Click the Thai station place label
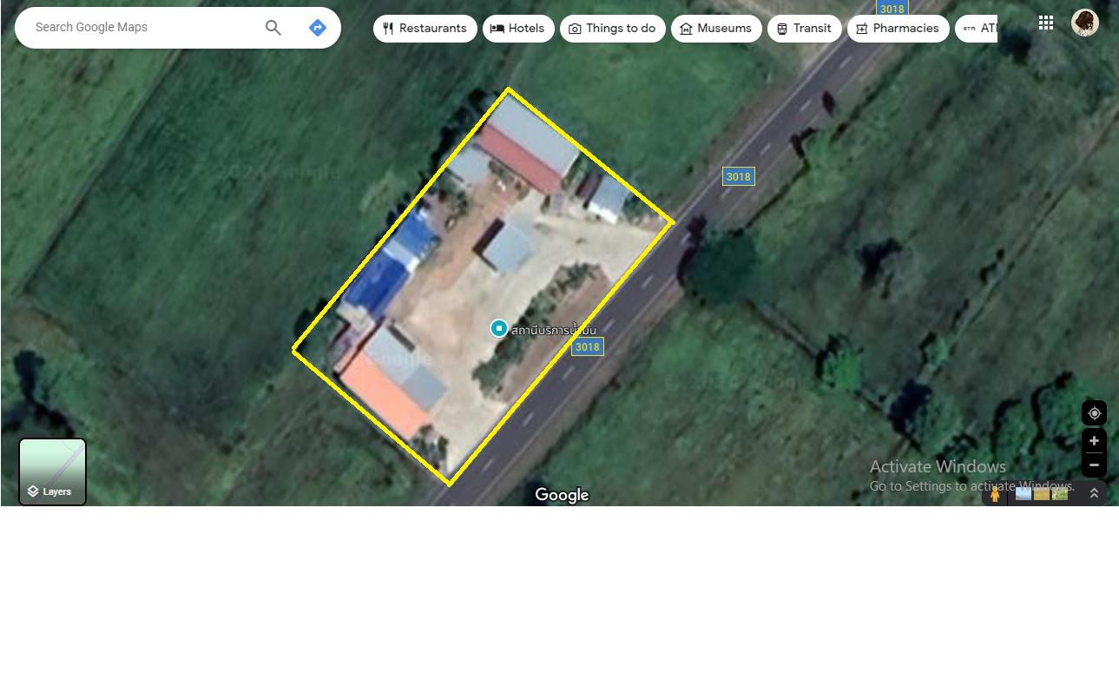1119x679 pixels. 553,330
